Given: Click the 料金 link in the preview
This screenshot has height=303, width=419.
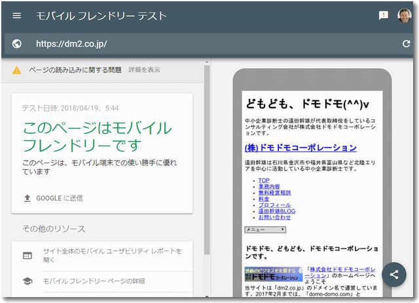Looking at the screenshot, I should pyautogui.click(x=264, y=199).
